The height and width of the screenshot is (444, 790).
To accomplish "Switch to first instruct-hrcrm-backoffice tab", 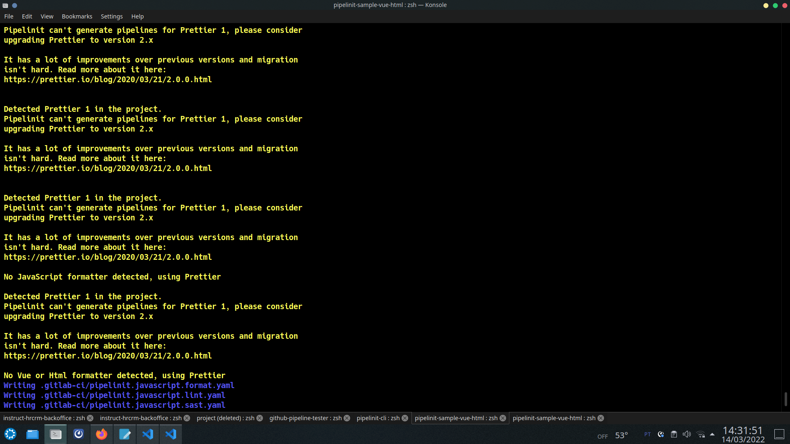I will pyautogui.click(x=44, y=418).
